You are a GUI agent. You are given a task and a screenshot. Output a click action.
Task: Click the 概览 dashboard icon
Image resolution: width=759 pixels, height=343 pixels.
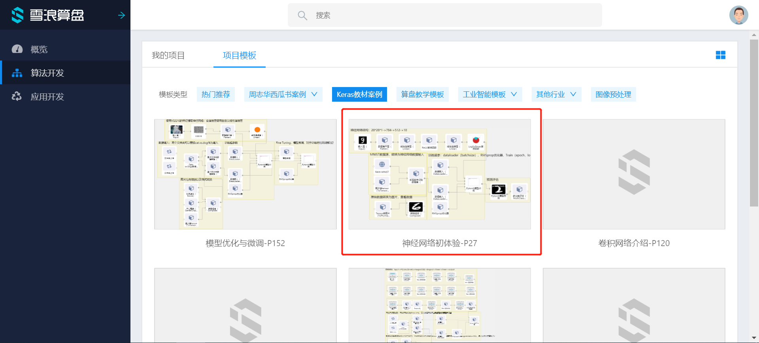pyautogui.click(x=17, y=49)
